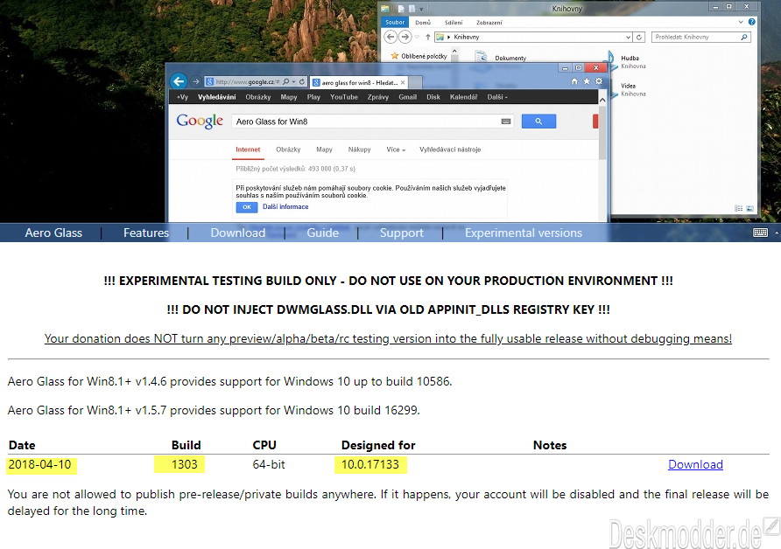The width and height of the screenshot is (781, 549).
Task: Click the up arrow in Knihovny window
Action: (x=428, y=37)
